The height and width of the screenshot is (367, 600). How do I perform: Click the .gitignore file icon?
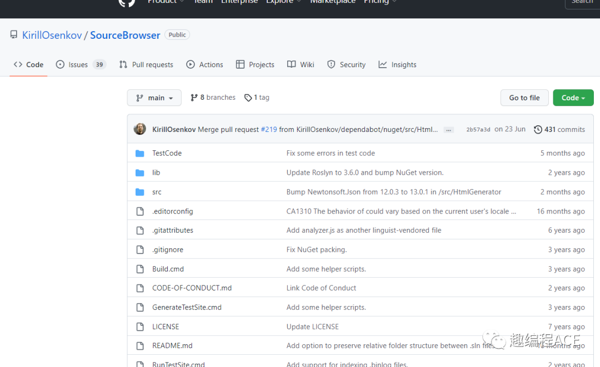(140, 250)
